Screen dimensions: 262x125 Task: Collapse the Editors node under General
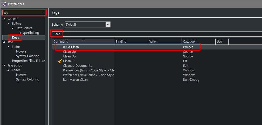[8, 23]
